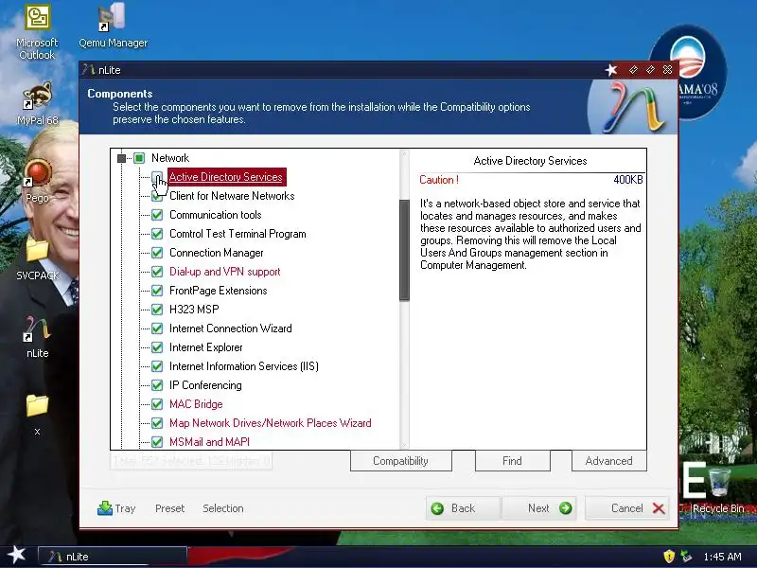Viewport: 757px width, 568px height.
Task: Toggle MAC Bridge checkbox
Action: [x=157, y=404]
